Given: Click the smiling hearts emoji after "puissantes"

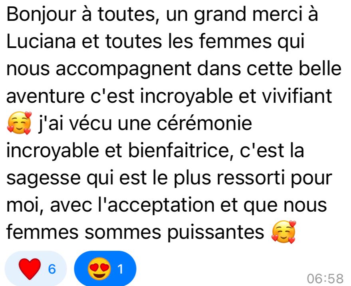Looking at the screenshot, I should click(284, 232).
